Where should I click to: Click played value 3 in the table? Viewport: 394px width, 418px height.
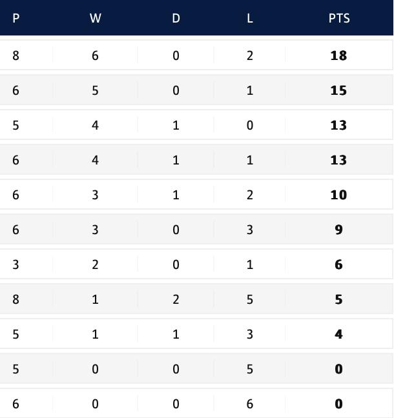[x=16, y=264]
